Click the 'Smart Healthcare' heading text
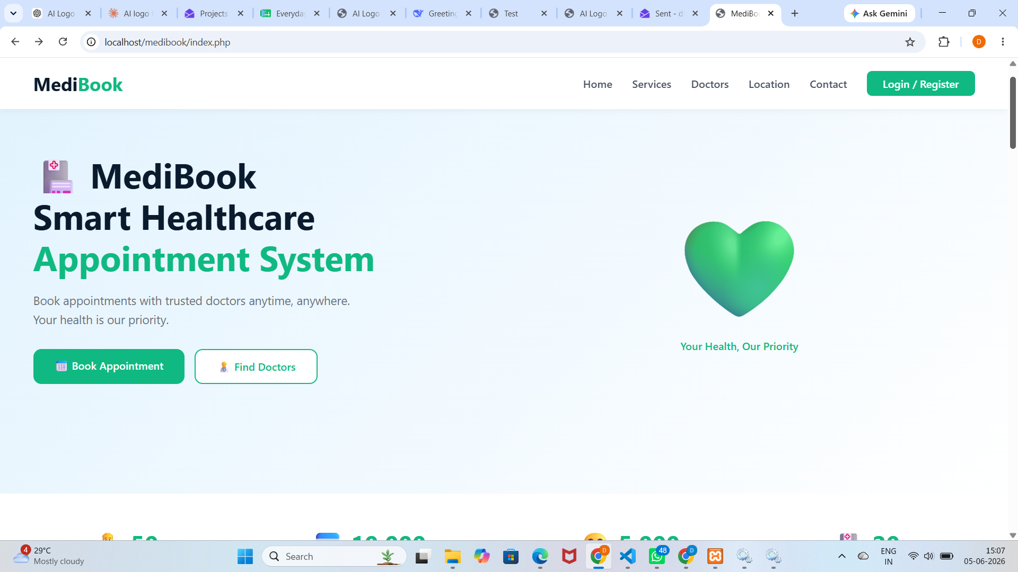The height and width of the screenshot is (572, 1018). [x=174, y=218]
